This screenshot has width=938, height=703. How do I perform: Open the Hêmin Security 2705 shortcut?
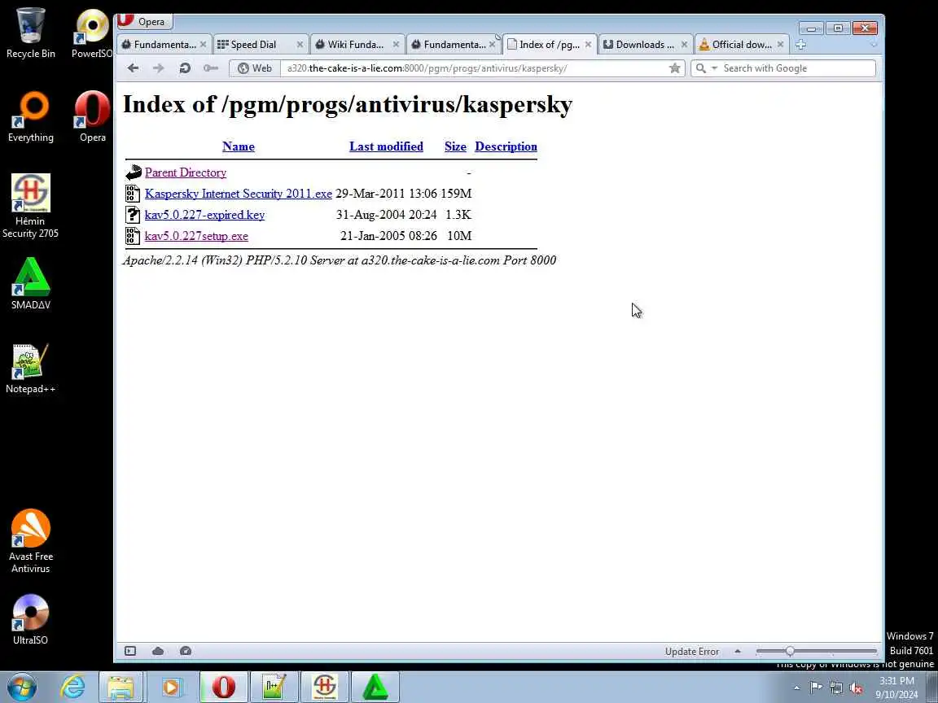[30, 207]
